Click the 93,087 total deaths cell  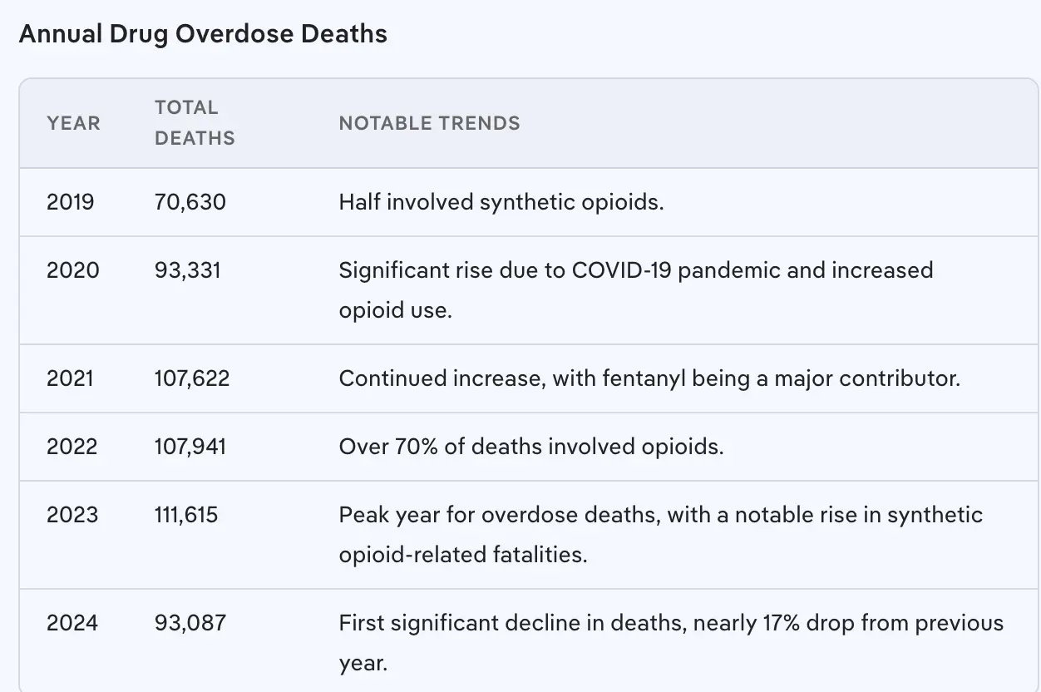click(190, 623)
